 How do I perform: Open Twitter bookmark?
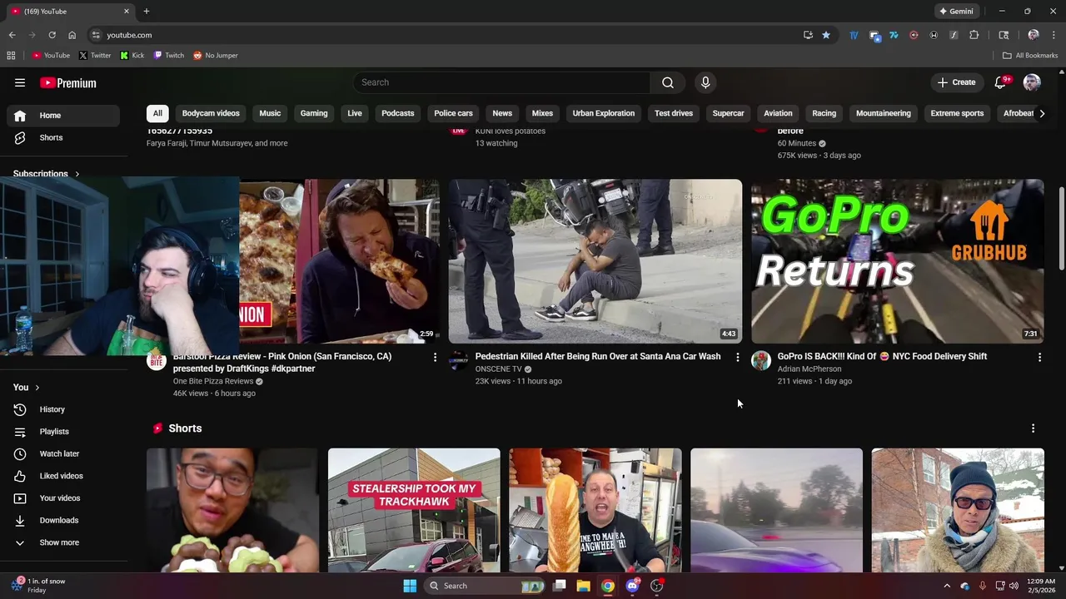point(95,56)
